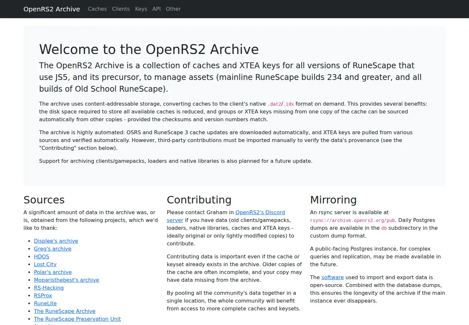This screenshot has width=469, height=325.
Task: Open the software source link
Action: tap(333, 277)
